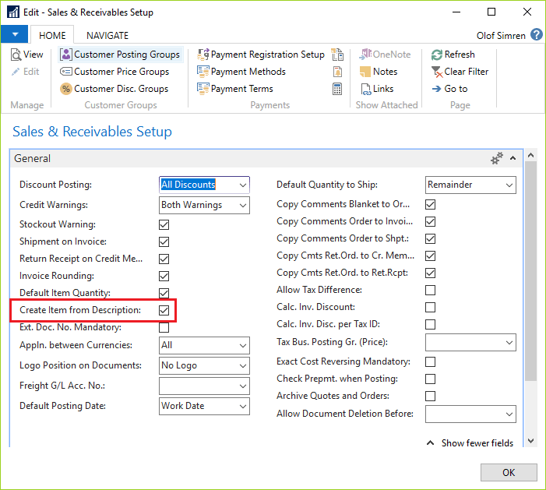Click OK to close setup
Viewport: 546px width, 490px height.
[509, 472]
